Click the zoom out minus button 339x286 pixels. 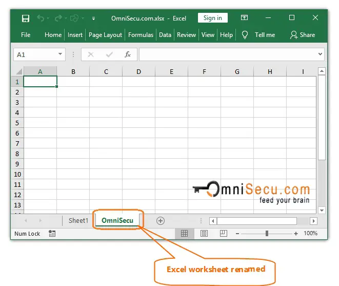(237, 234)
